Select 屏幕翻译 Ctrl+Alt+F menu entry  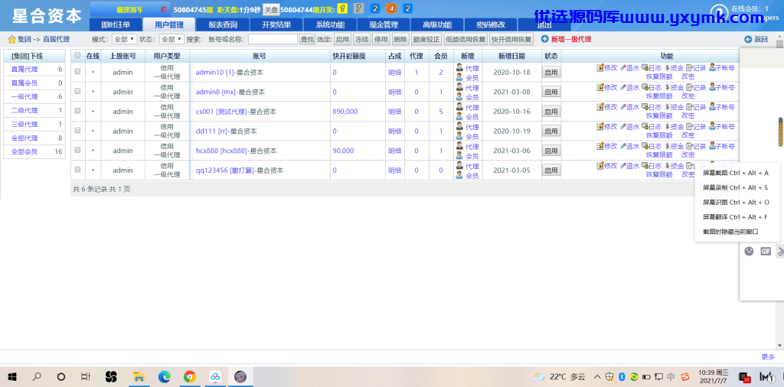(736, 217)
